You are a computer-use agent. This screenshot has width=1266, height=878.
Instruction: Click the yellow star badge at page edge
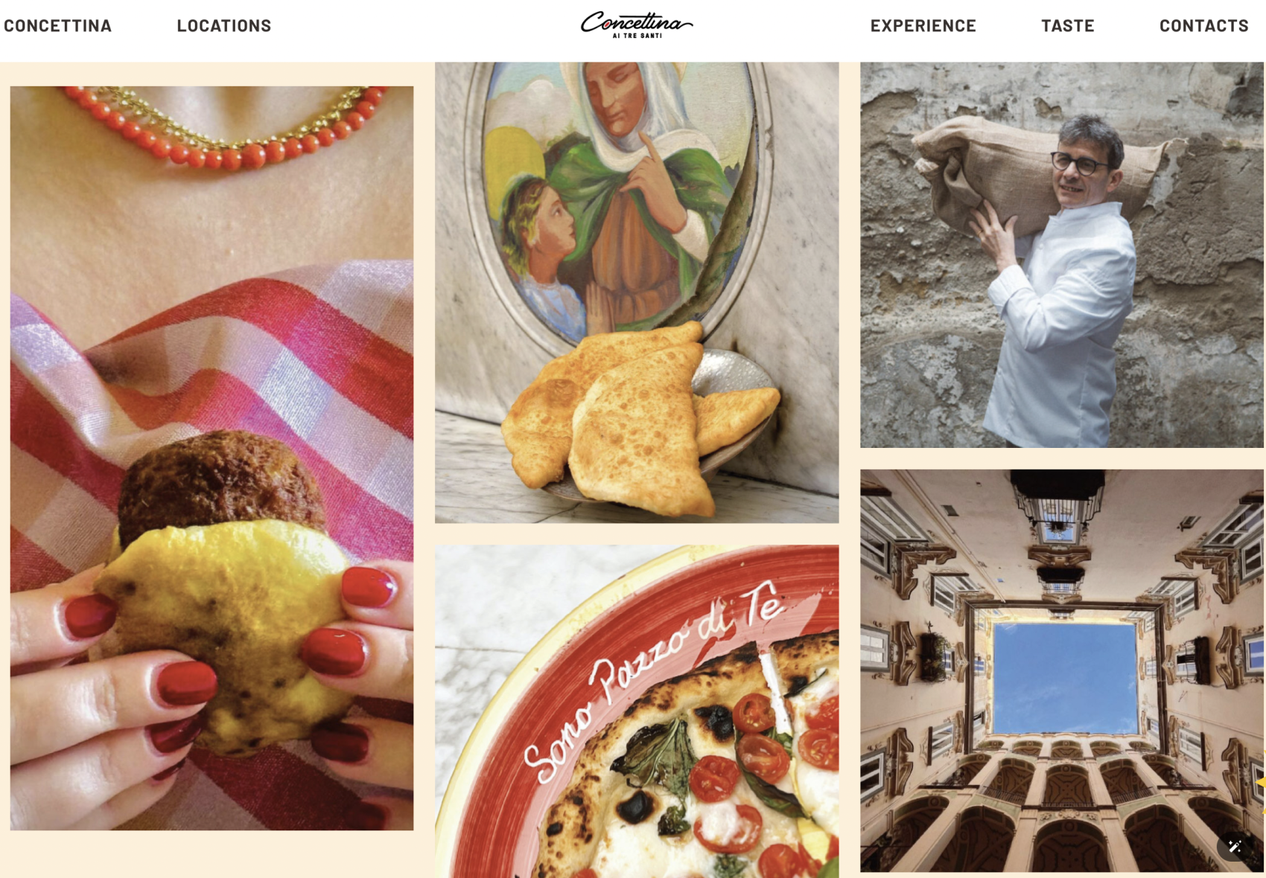(1261, 782)
